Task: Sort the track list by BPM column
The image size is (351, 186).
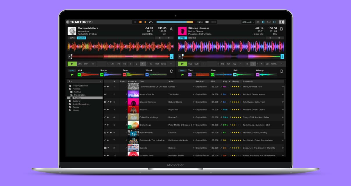Action: click(x=213, y=81)
